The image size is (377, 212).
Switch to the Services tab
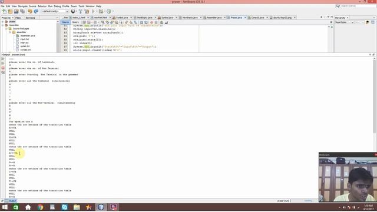point(31,18)
